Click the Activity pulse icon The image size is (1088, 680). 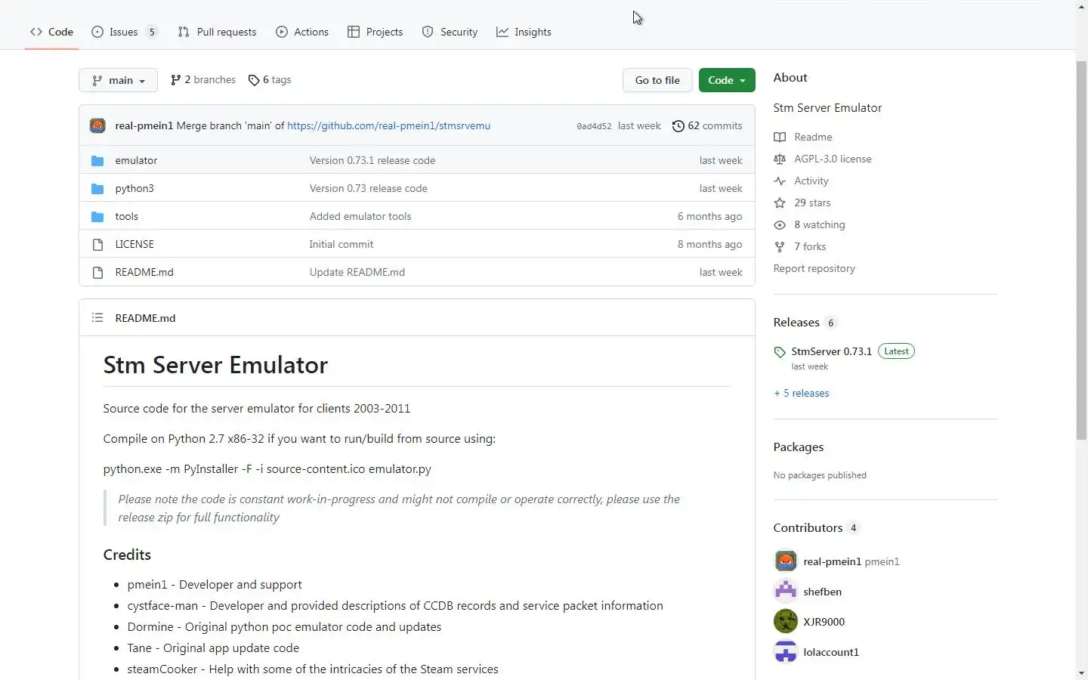click(780, 181)
